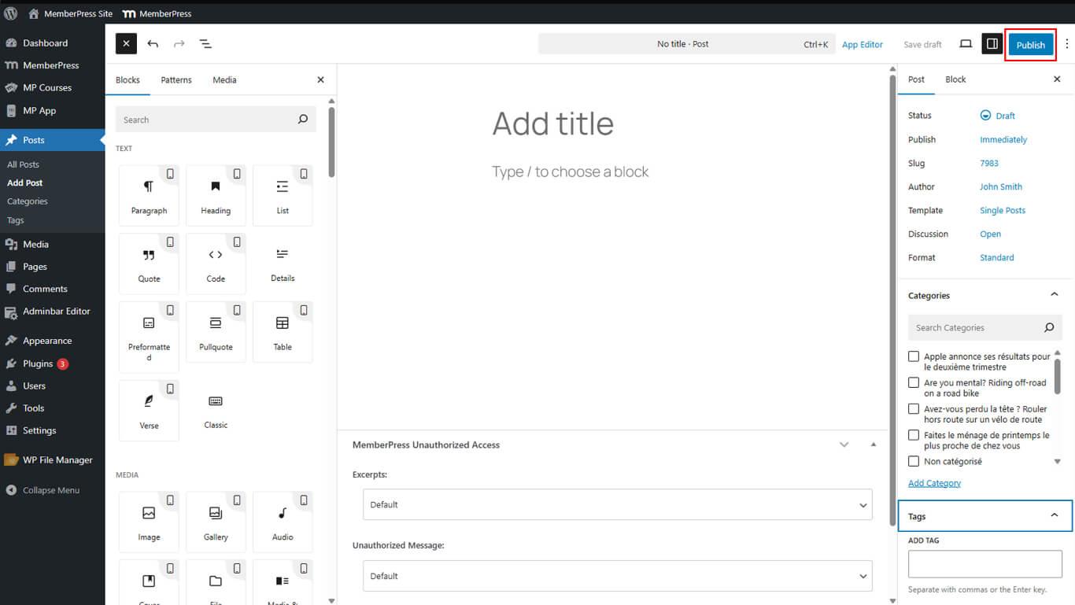Screen dimensions: 1075x605
Task: Click the Add Category link
Action: (x=934, y=482)
